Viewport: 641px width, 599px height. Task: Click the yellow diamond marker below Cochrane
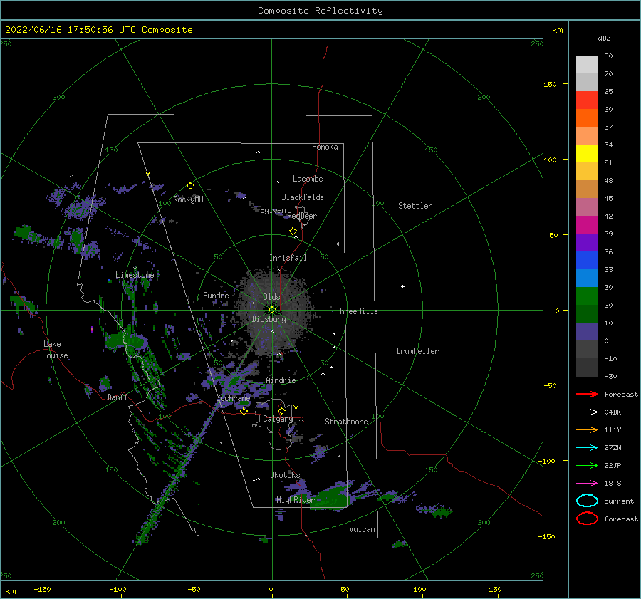pos(244,411)
